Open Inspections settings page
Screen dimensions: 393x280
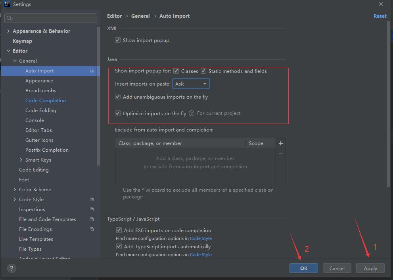tap(32, 210)
